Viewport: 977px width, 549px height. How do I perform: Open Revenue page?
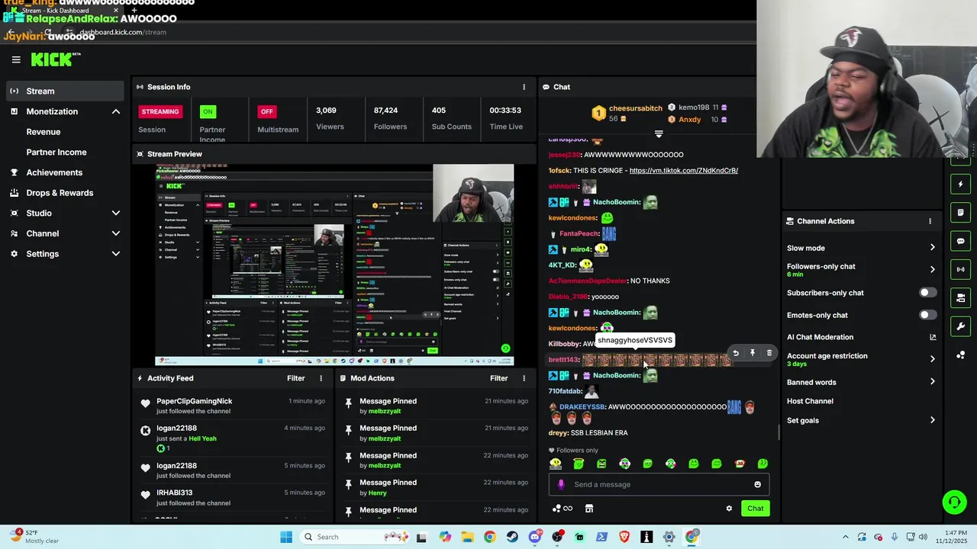click(x=44, y=132)
